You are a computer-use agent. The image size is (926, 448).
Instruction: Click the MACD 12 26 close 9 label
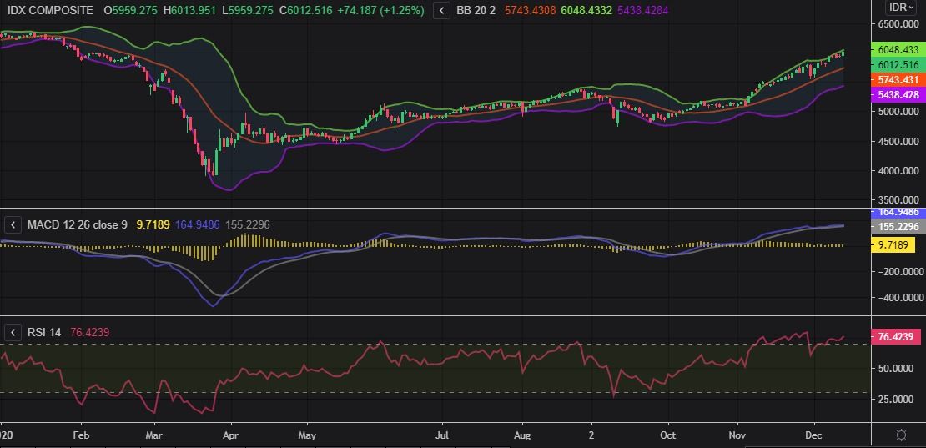pos(77,225)
